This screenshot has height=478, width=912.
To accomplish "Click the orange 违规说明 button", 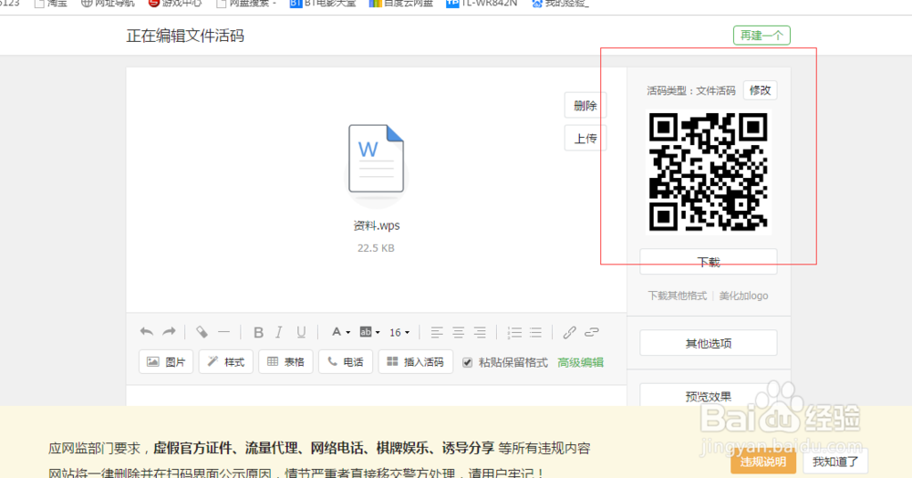I will click(x=763, y=462).
